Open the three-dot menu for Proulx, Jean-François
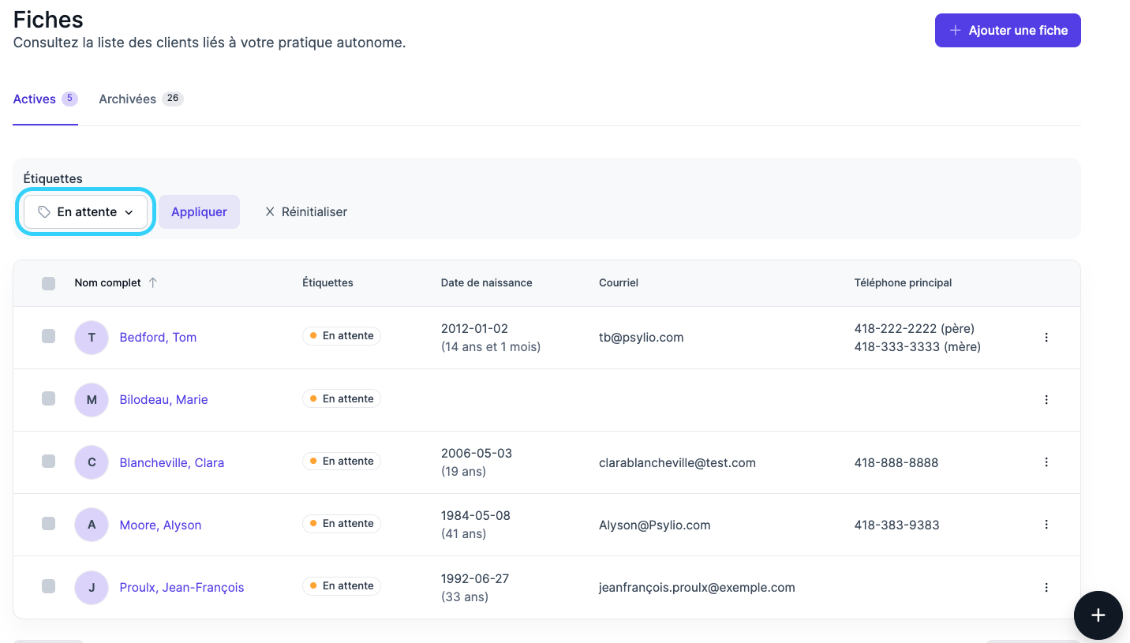 [x=1046, y=587]
